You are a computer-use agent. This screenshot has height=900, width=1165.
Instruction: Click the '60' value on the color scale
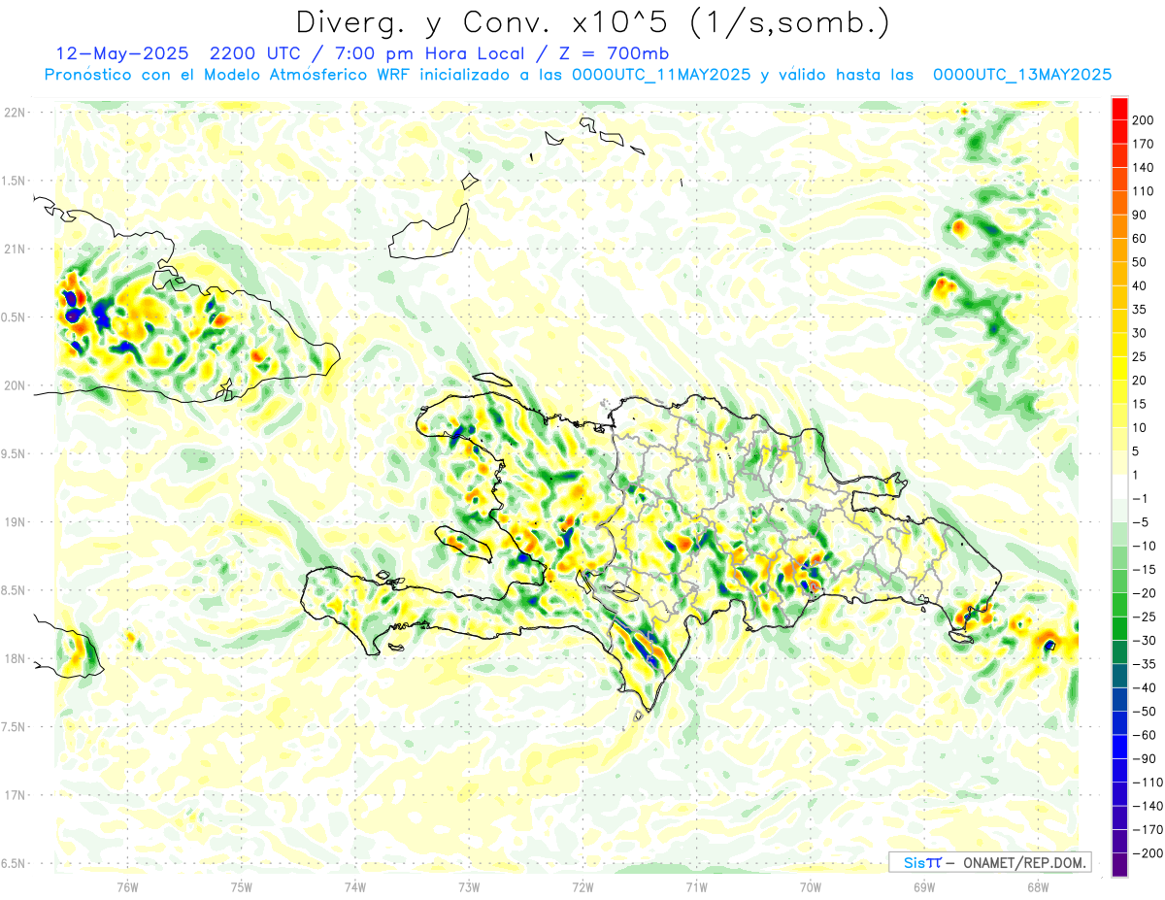click(1140, 239)
